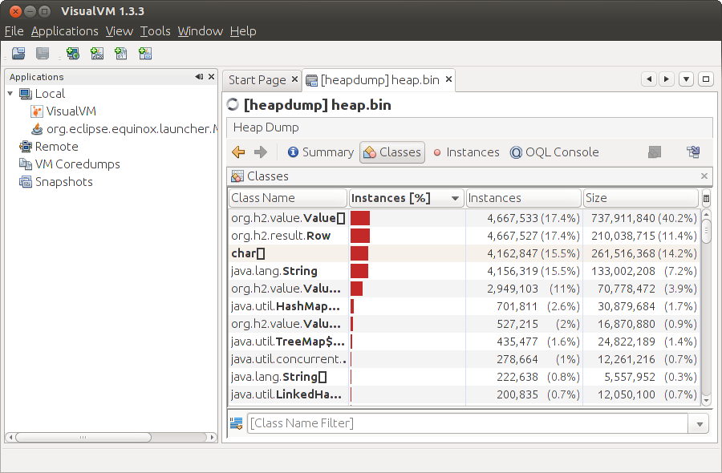Click the compare with another heap dump icon
Viewport: 722px width, 473px height.
655,152
